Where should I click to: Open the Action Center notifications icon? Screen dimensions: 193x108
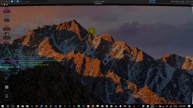pos(189,106)
